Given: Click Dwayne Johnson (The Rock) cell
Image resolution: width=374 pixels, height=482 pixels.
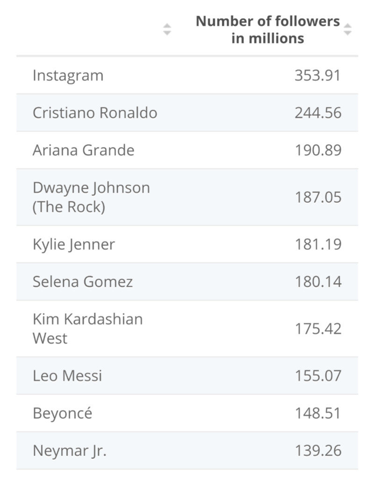Looking at the screenshot, I should [x=91, y=197].
